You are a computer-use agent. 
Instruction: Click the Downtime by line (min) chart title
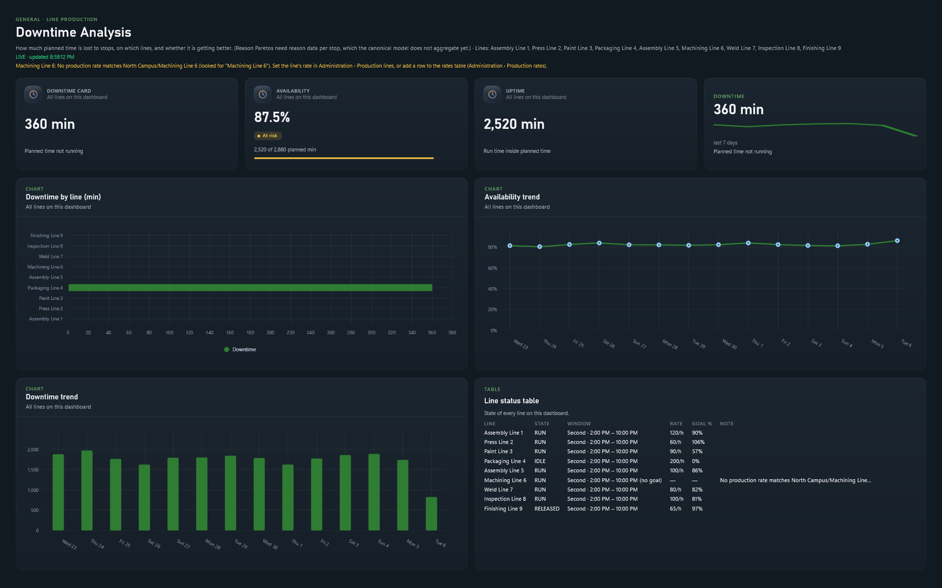(63, 197)
